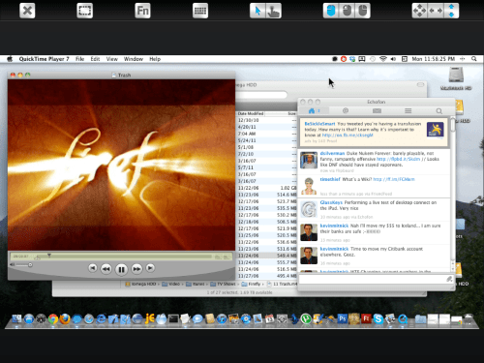Choose the middle mouse button mode

point(347,11)
